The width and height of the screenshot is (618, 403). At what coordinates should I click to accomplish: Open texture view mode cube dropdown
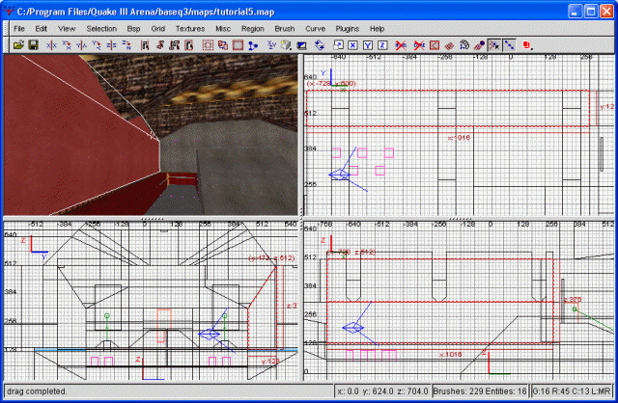point(286,45)
